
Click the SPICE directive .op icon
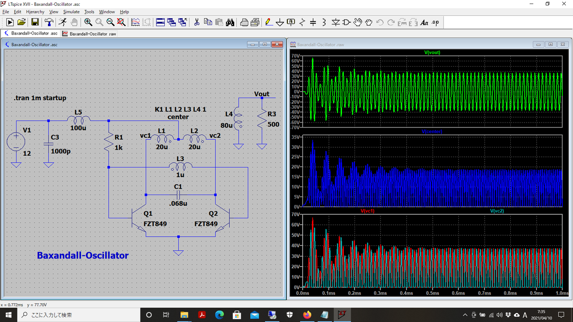point(435,22)
